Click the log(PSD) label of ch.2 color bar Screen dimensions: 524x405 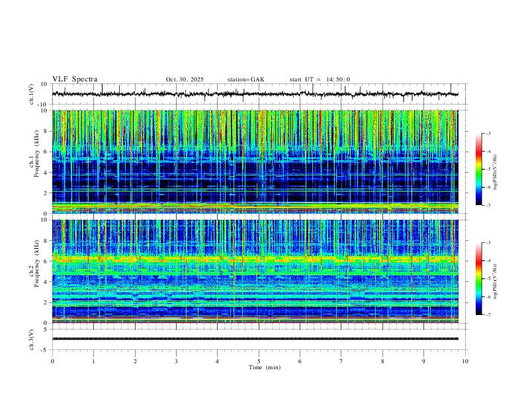tap(495, 281)
